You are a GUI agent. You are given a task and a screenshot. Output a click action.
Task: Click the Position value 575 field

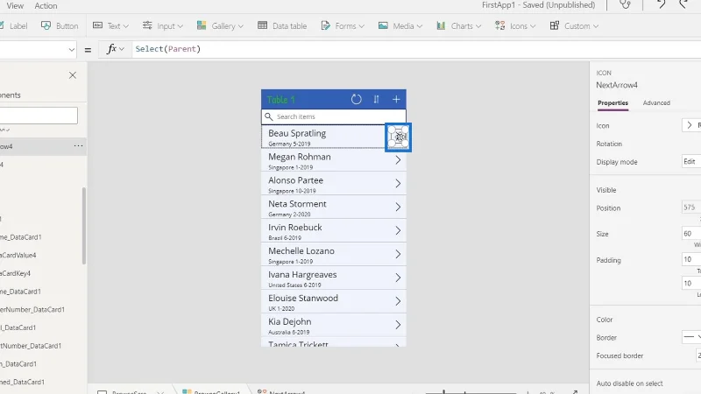coord(691,208)
